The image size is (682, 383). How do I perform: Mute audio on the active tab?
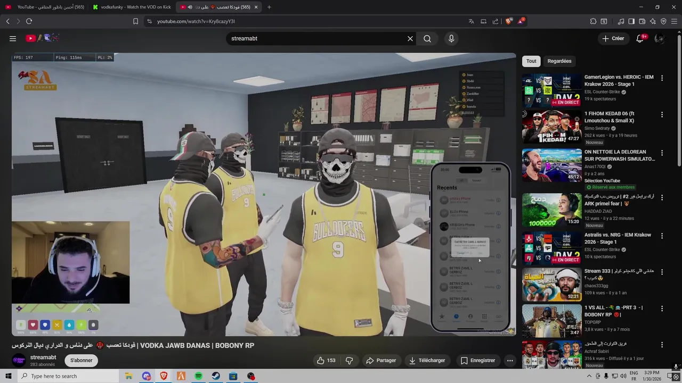click(x=190, y=7)
